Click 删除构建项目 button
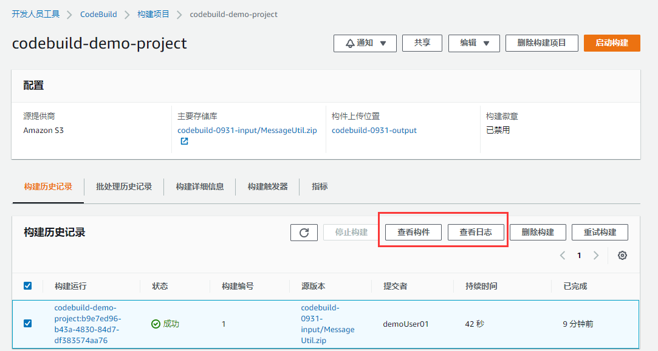Image resolution: width=658 pixels, height=351 pixels. pyautogui.click(x=542, y=43)
